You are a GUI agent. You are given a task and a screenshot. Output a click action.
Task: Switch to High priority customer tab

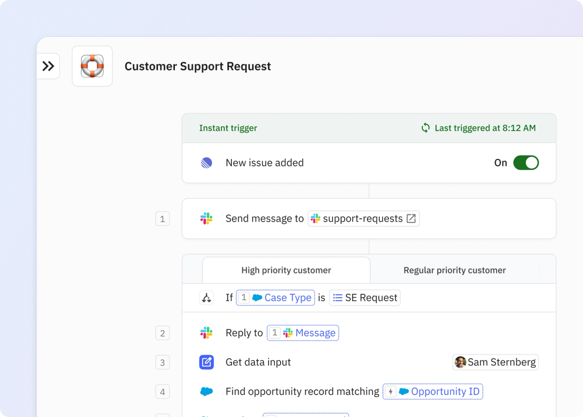point(286,270)
